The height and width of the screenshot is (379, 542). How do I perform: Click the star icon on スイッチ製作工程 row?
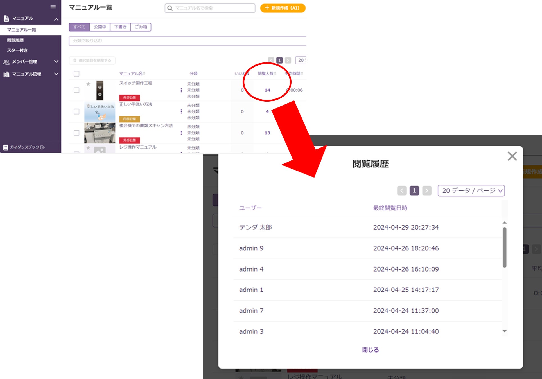tap(88, 84)
